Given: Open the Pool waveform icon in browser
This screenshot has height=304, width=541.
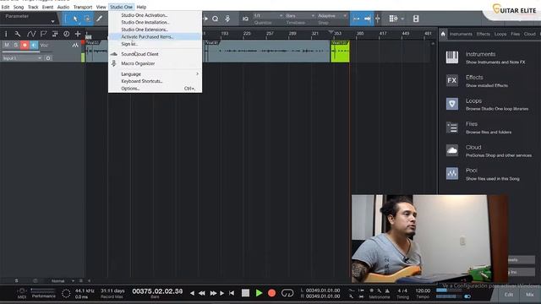Looking at the screenshot, I should [x=452, y=173].
